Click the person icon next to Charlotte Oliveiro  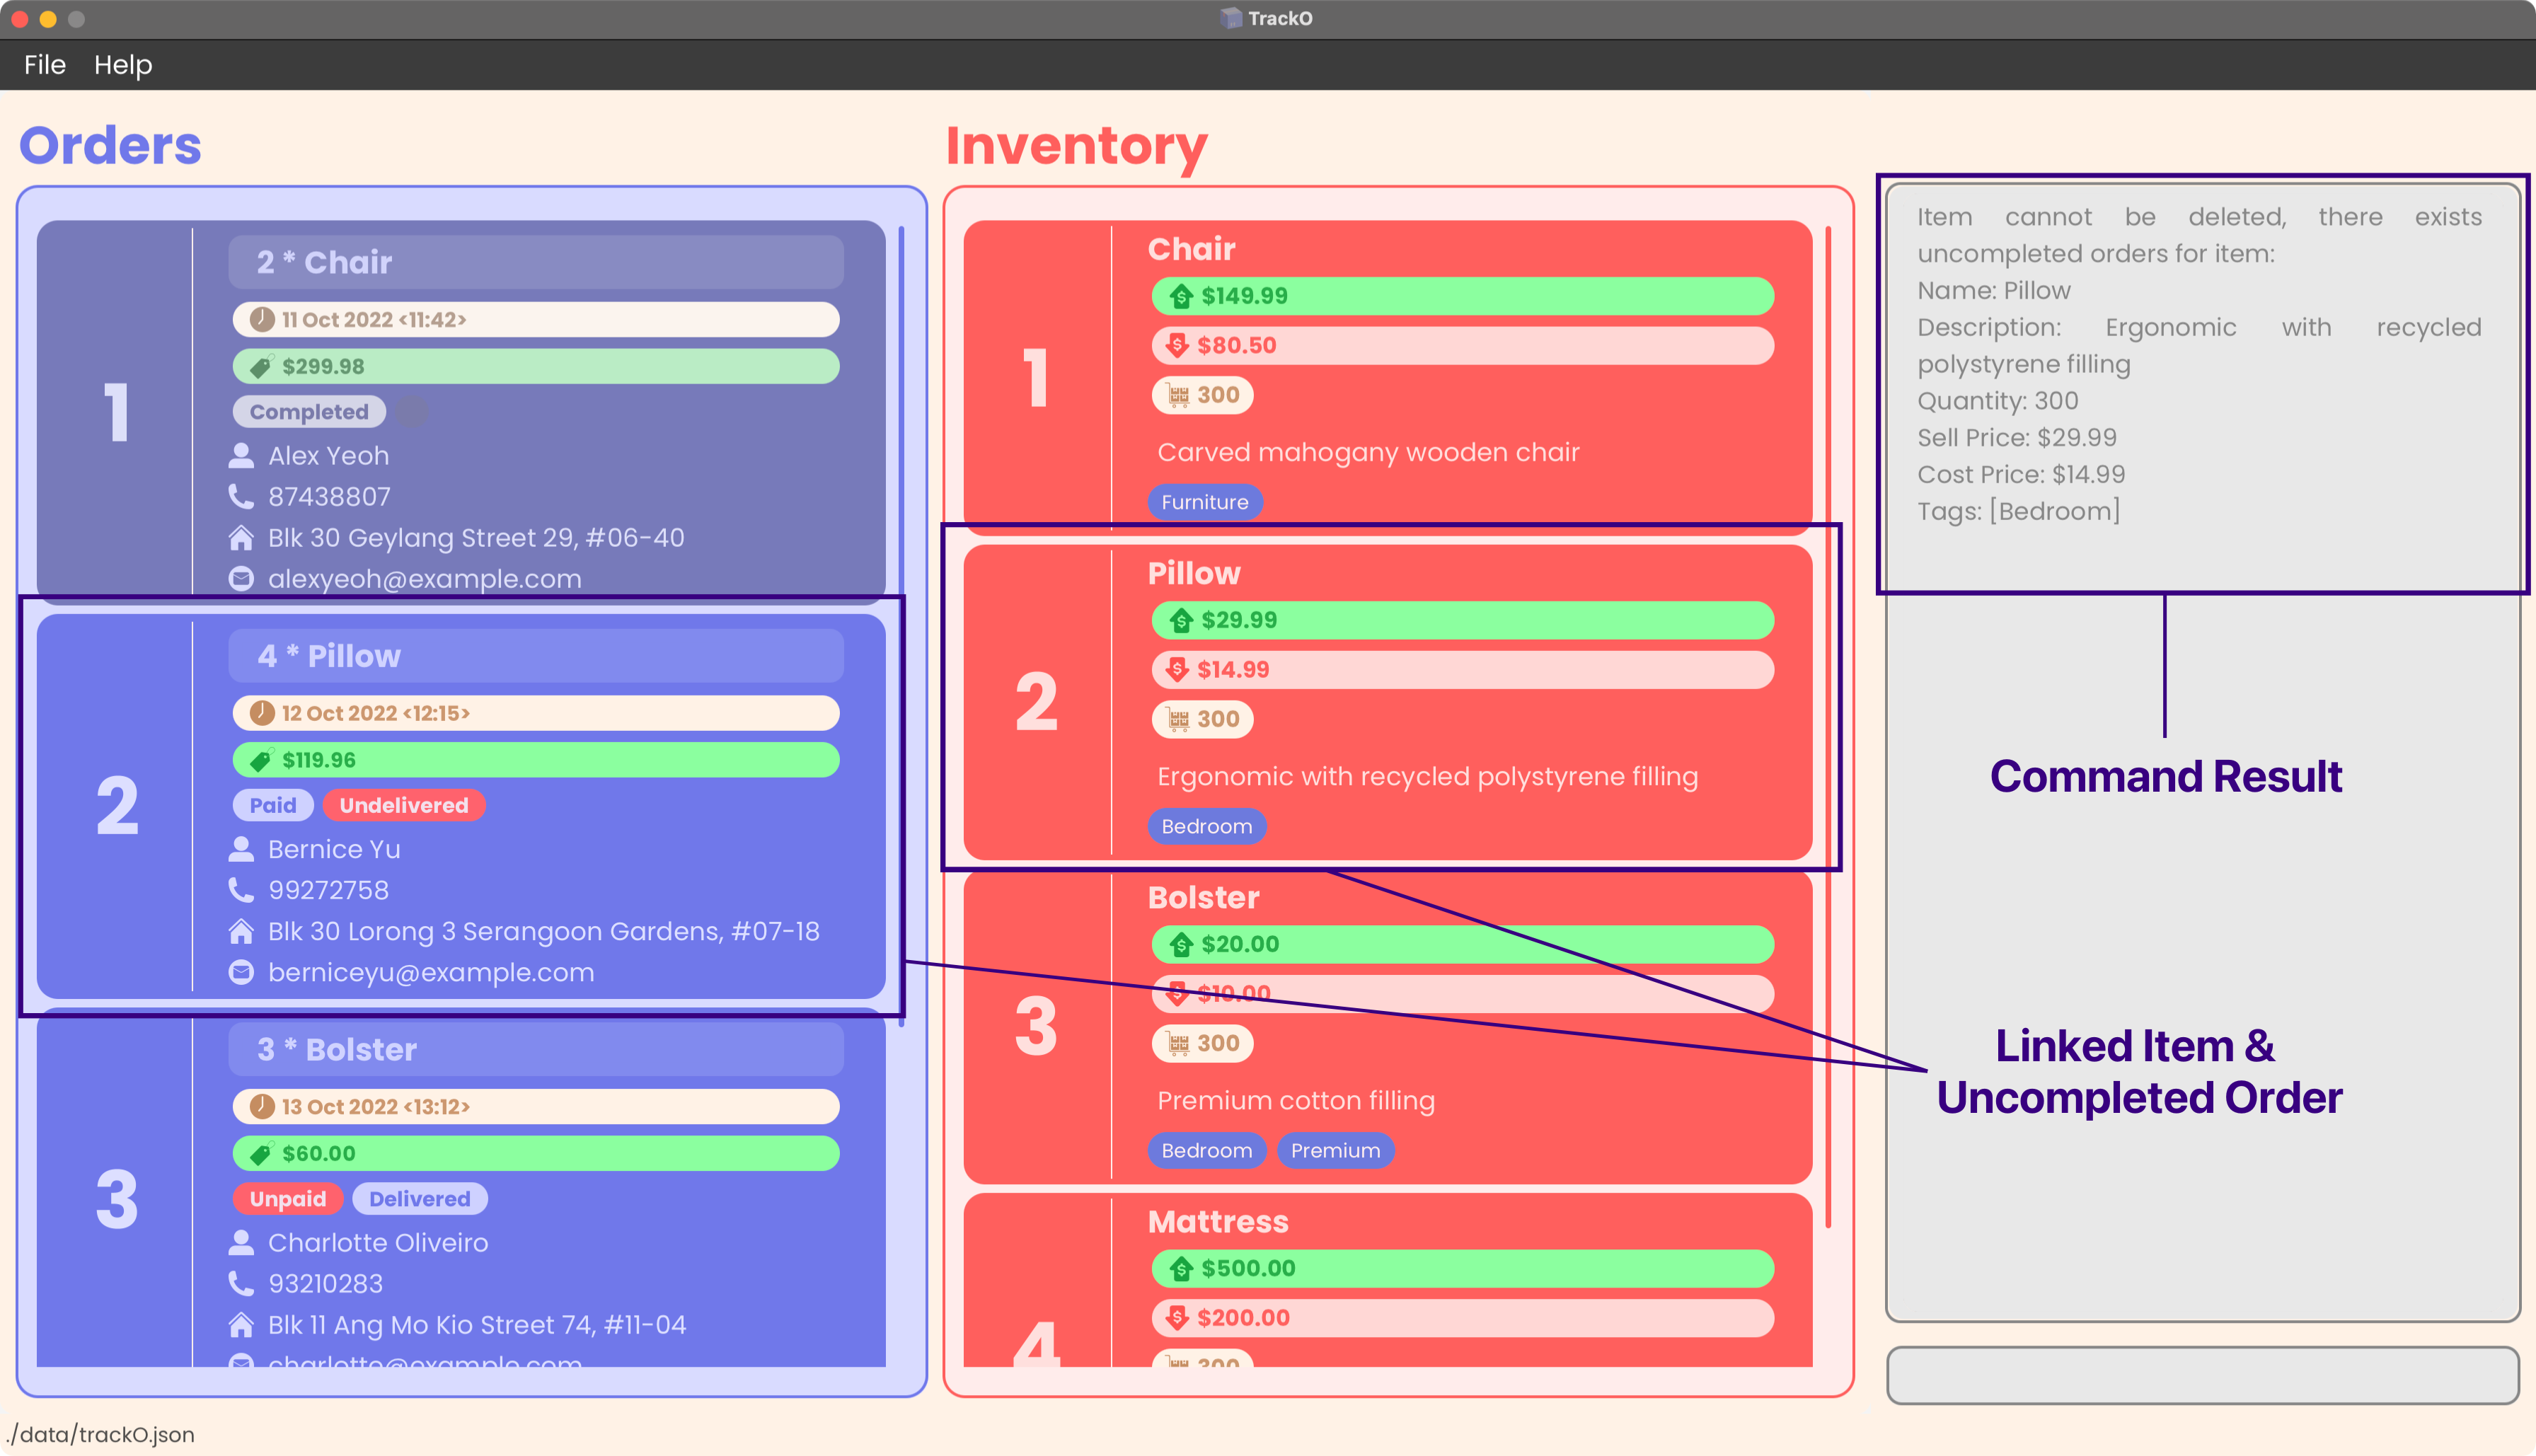click(x=241, y=1243)
